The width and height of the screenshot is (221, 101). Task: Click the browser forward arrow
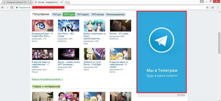7,7
